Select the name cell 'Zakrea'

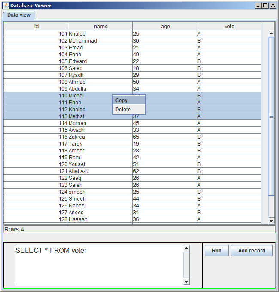click(x=100, y=137)
